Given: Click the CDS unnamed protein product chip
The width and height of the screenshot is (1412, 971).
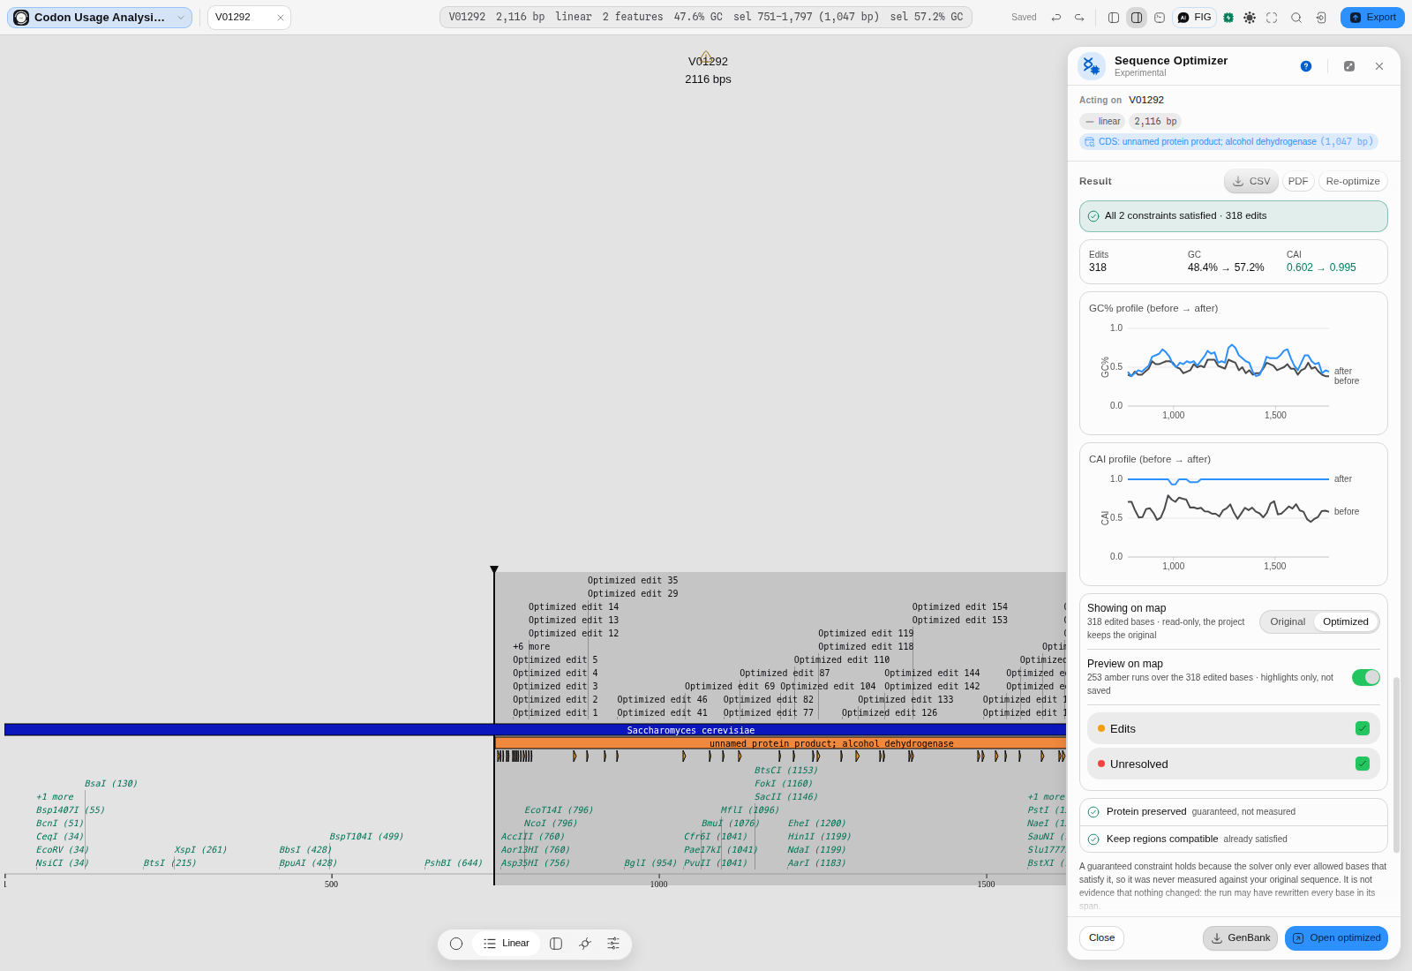Looking at the screenshot, I should pyautogui.click(x=1228, y=141).
